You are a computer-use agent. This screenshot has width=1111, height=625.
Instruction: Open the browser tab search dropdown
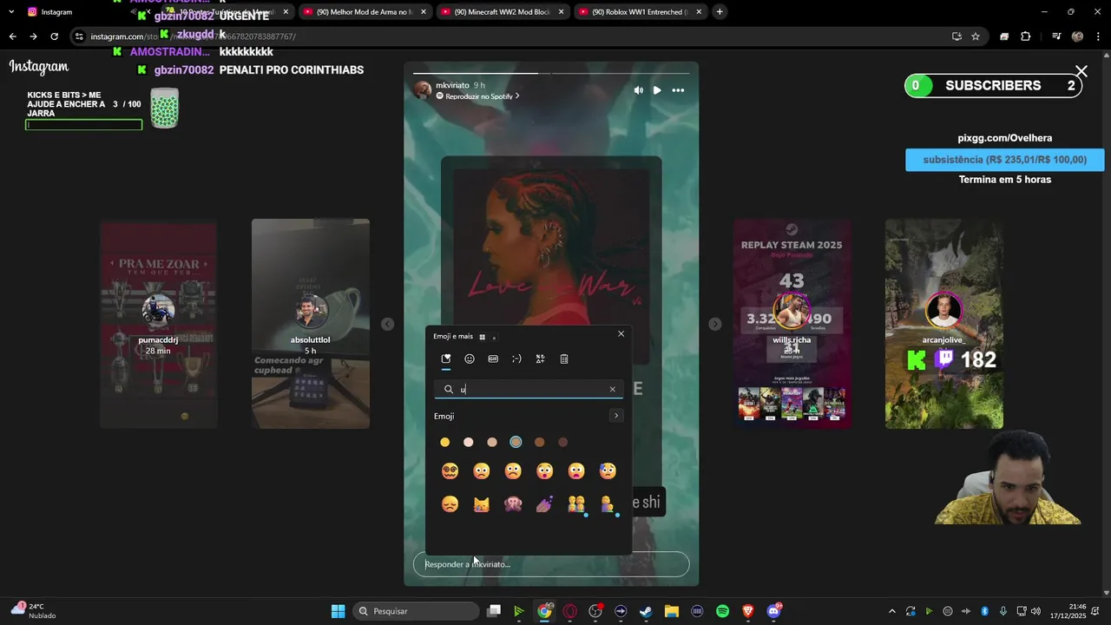(x=11, y=12)
